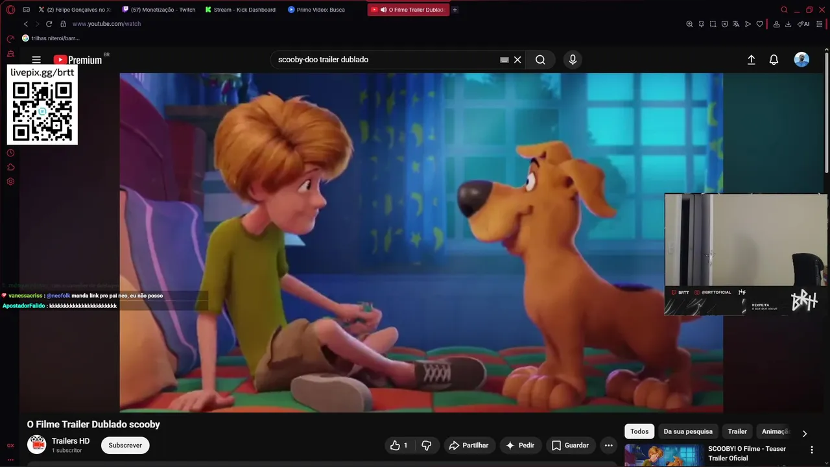Open the sidebar extensions cube icon
The image size is (830, 467).
point(10,167)
